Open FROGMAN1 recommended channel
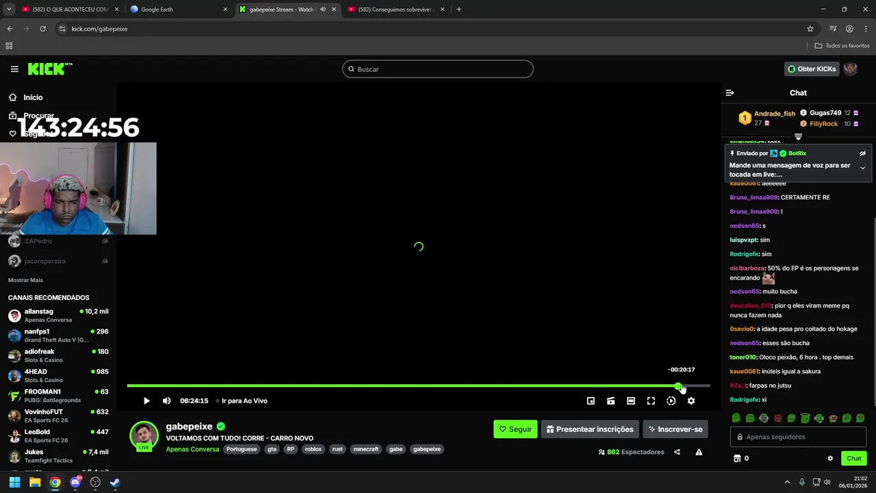876x493 pixels. [x=58, y=396]
